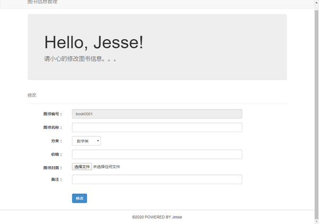Focus the 备注 remarks input field

coord(157,179)
